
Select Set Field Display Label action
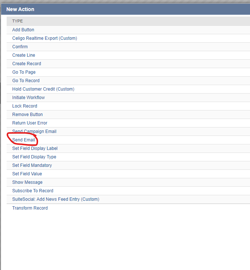35,148
